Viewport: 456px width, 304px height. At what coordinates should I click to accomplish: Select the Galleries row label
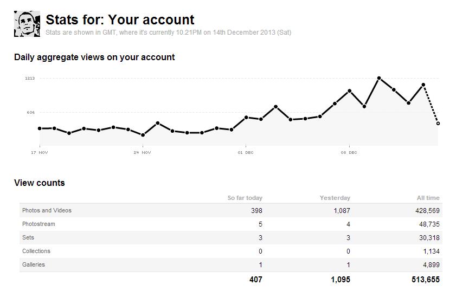34,264
